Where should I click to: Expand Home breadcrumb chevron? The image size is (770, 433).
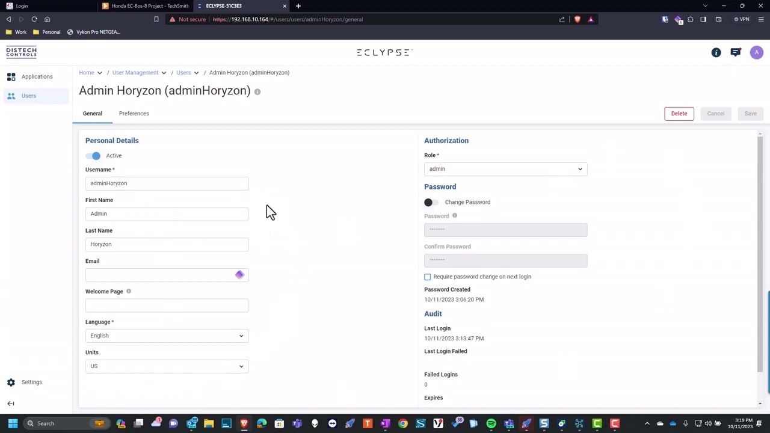click(x=99, y=73)
